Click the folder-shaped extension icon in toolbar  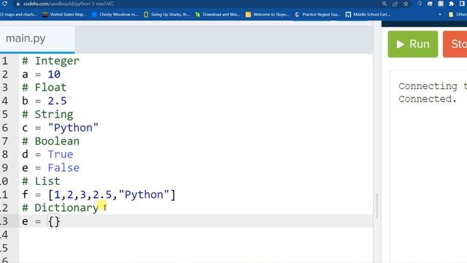(430, 4)
